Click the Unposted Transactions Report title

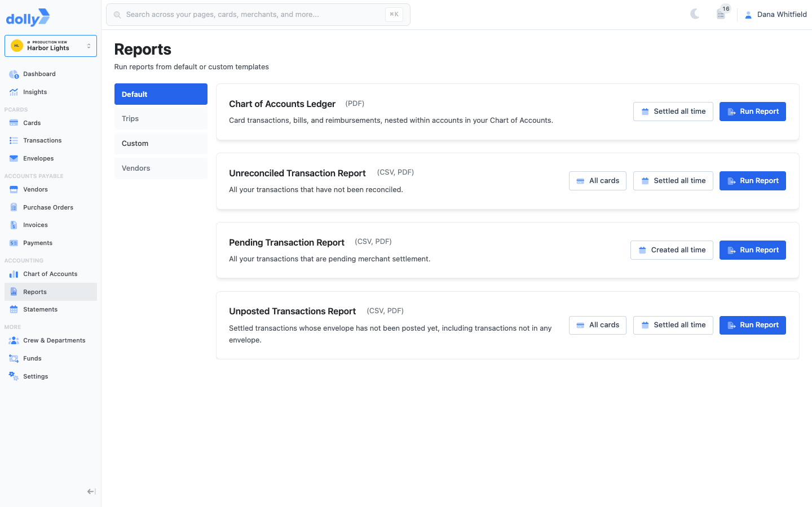292,312
